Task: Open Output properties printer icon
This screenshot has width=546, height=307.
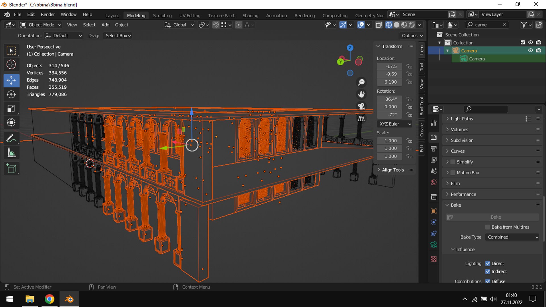Action: tap(434, 149)
